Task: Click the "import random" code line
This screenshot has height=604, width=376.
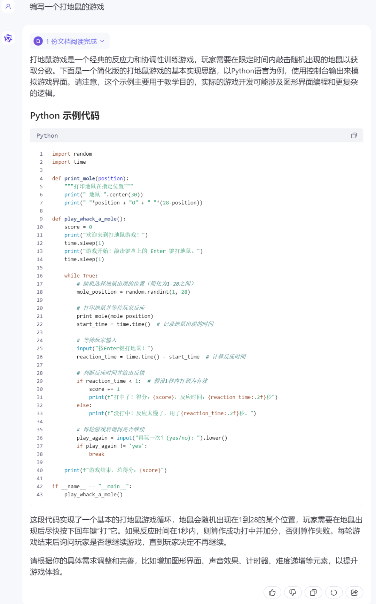Action: click(72, 154)
